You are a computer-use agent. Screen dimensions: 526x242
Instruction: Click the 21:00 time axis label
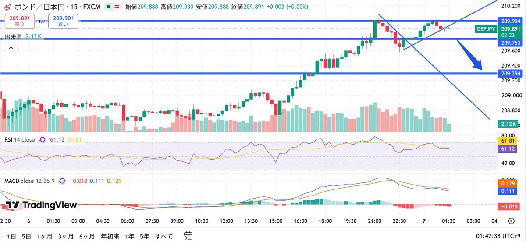374,221
